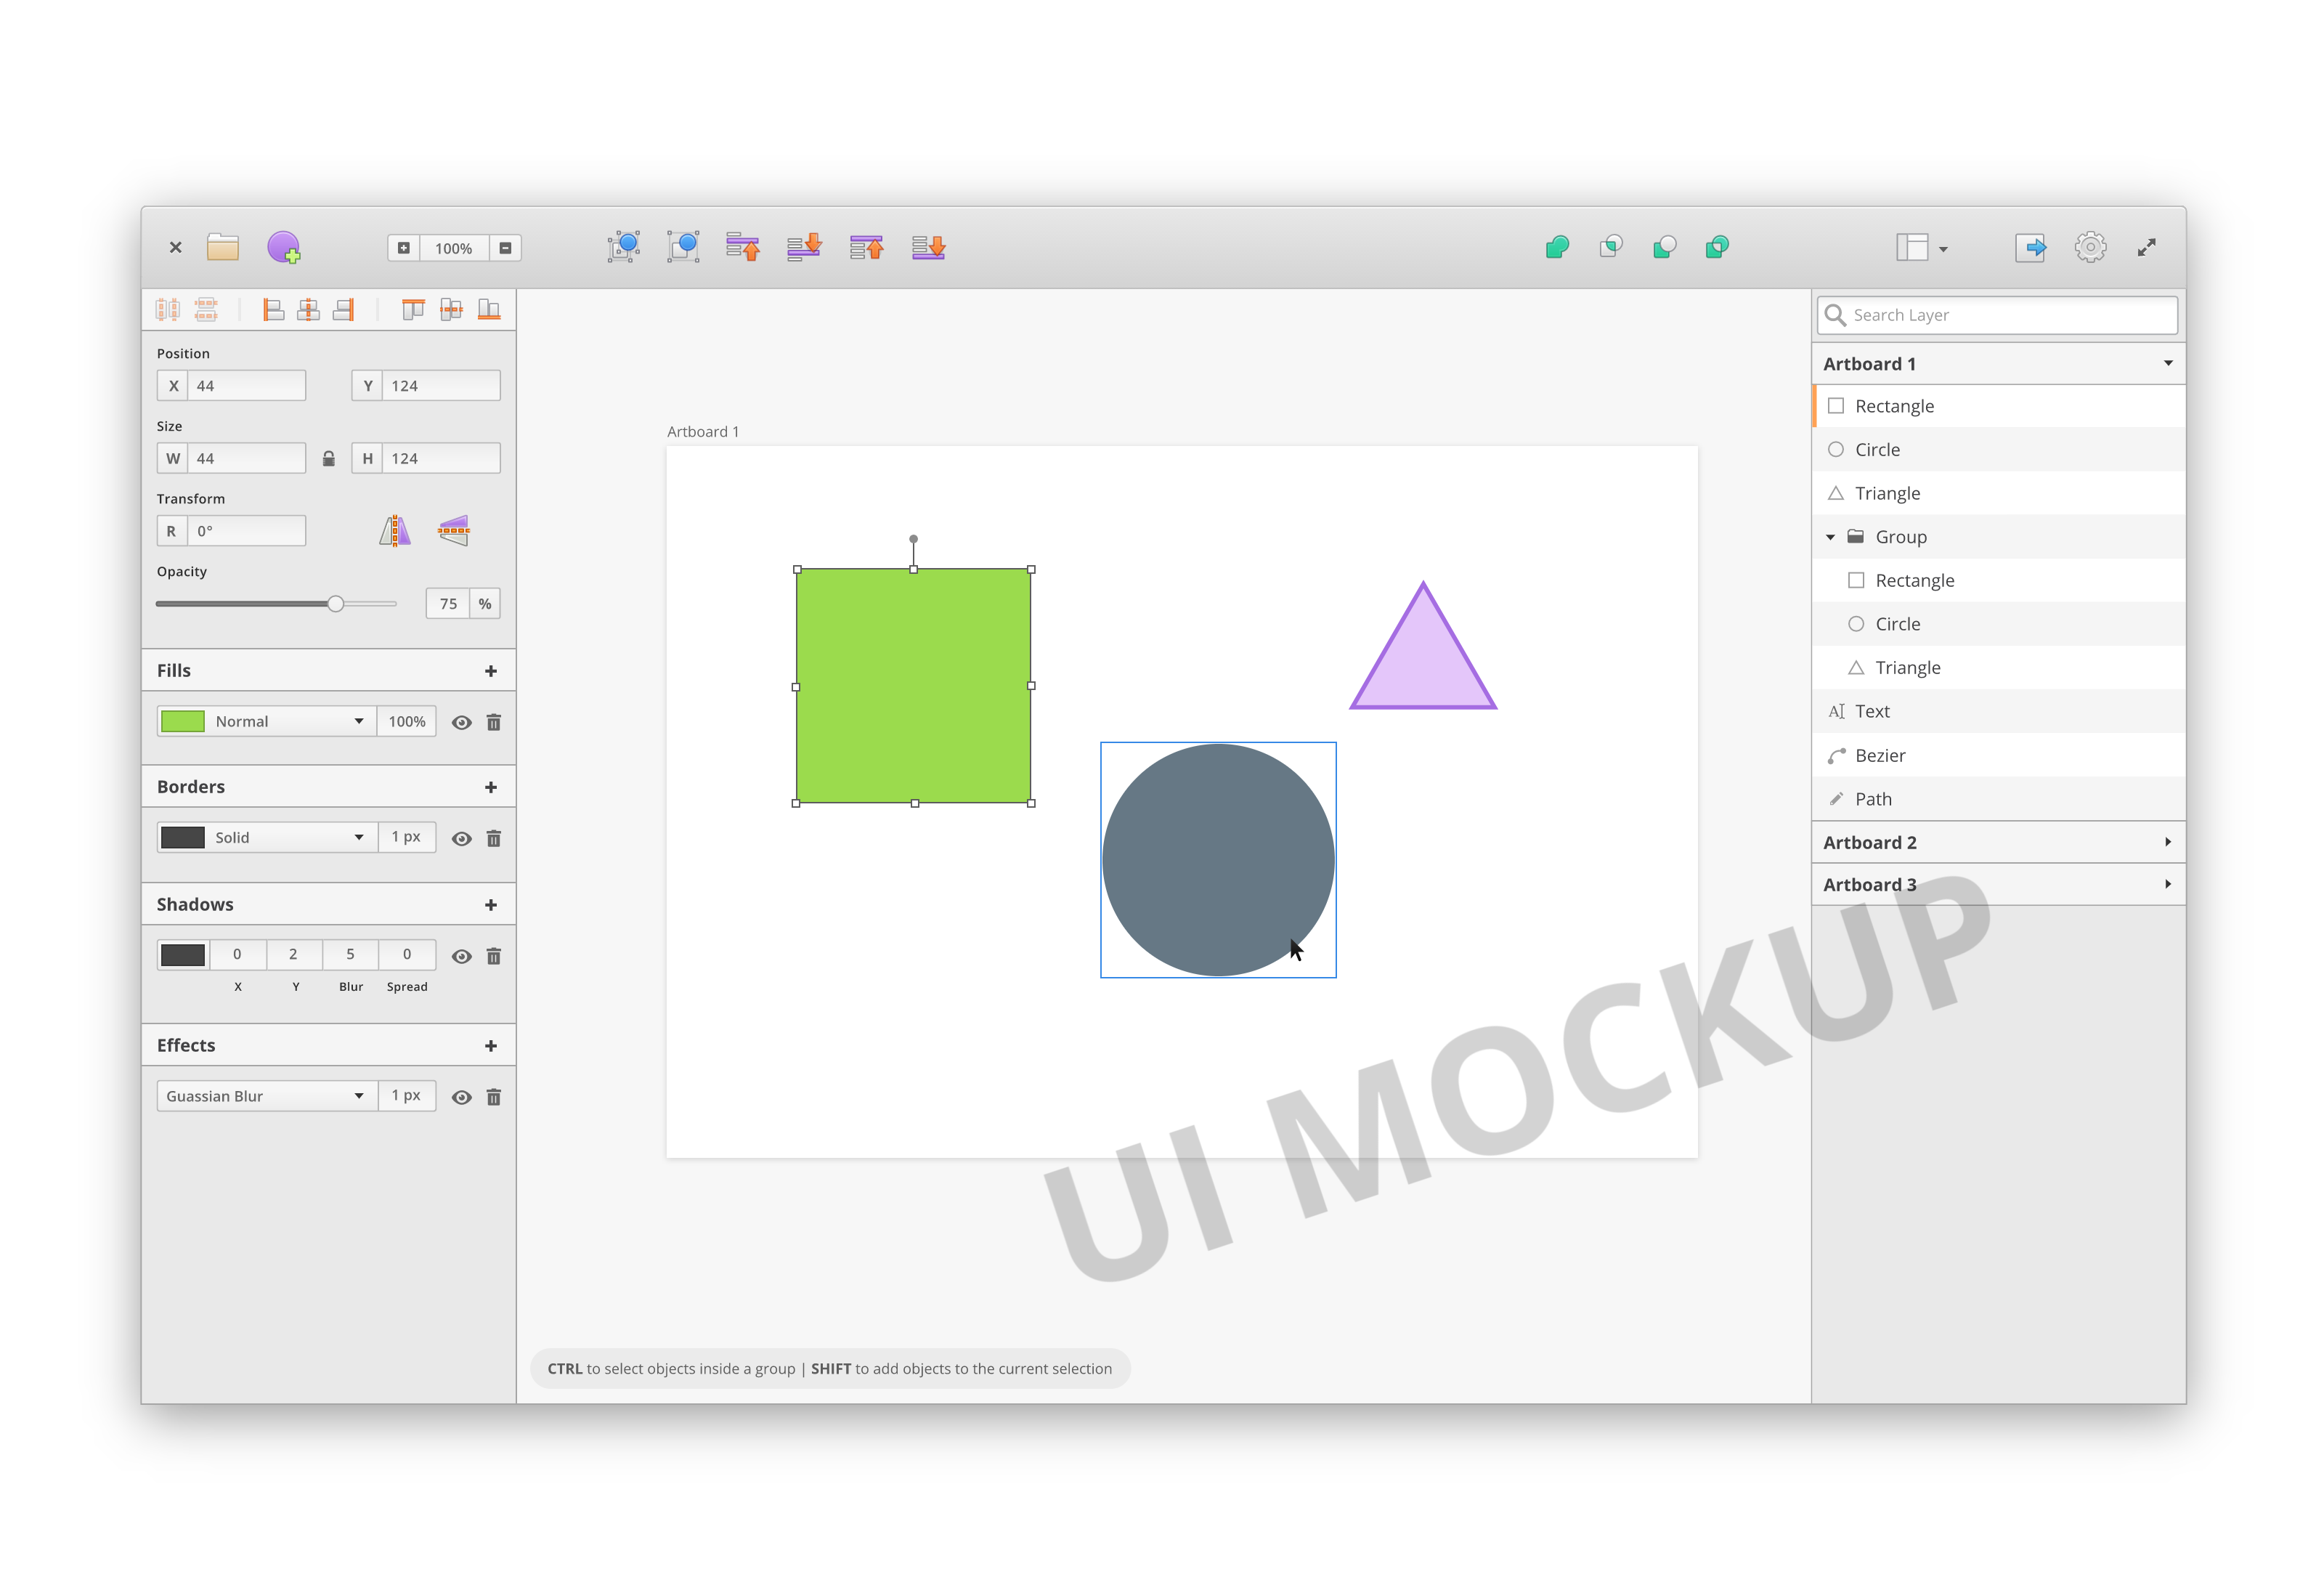Select the Text layer item

click(x=1872, y=712)
